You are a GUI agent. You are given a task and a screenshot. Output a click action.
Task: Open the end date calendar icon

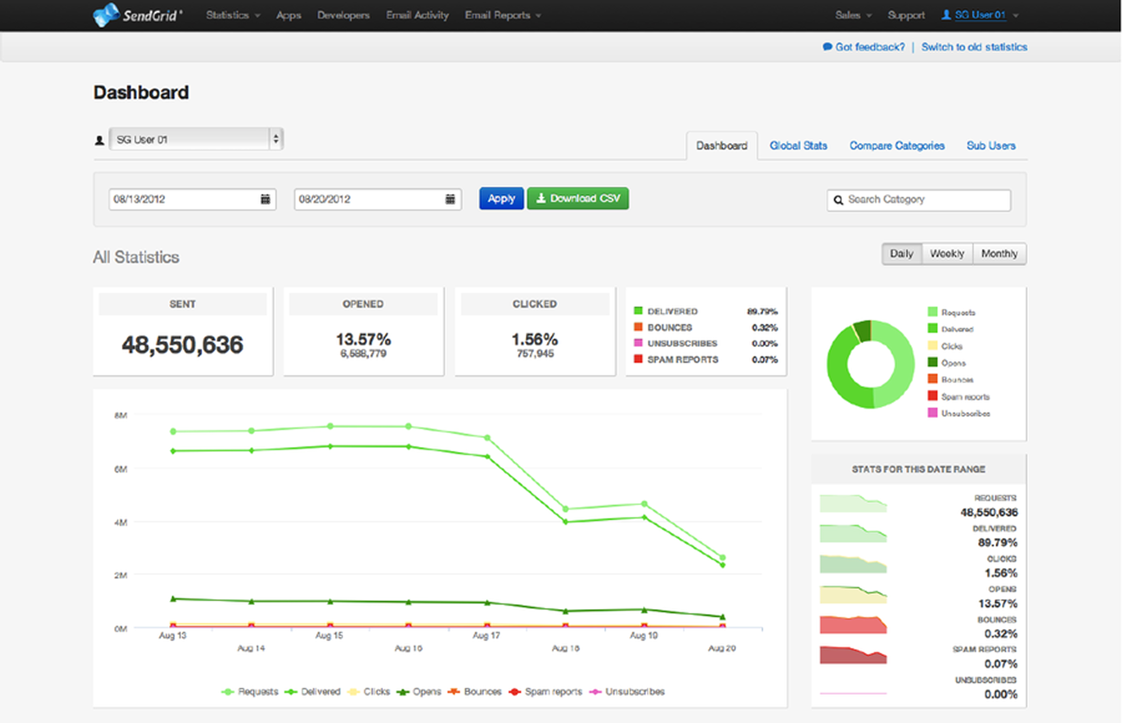(450, 199)
